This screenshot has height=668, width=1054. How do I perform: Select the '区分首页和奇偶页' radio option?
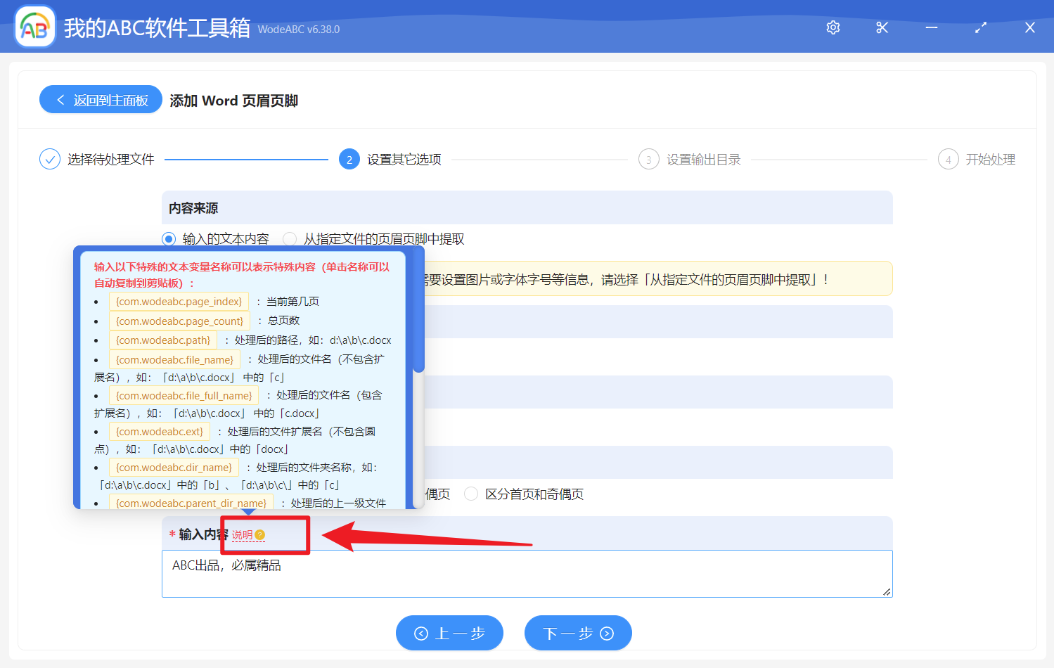(x=471, y=494)
